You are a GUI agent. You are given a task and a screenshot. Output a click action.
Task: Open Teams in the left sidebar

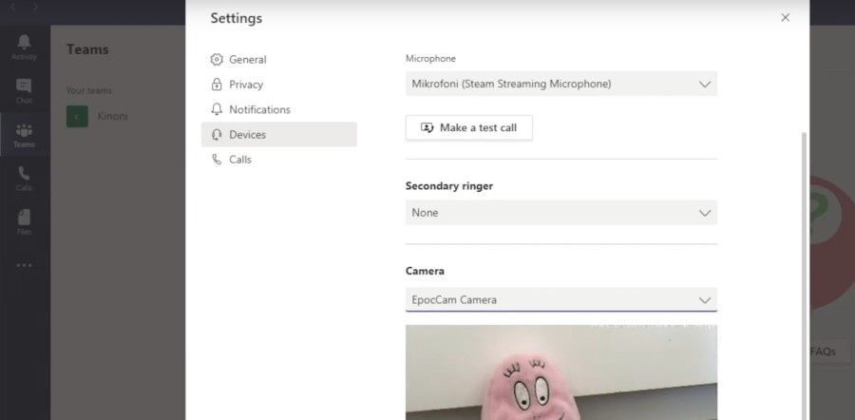[24, 135]
